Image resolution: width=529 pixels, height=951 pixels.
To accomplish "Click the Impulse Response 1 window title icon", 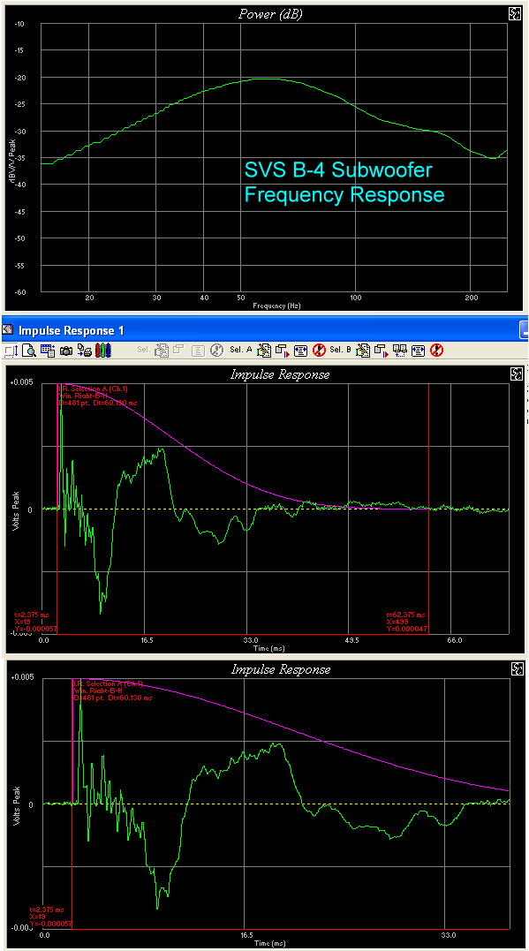I will pos(7,330).
